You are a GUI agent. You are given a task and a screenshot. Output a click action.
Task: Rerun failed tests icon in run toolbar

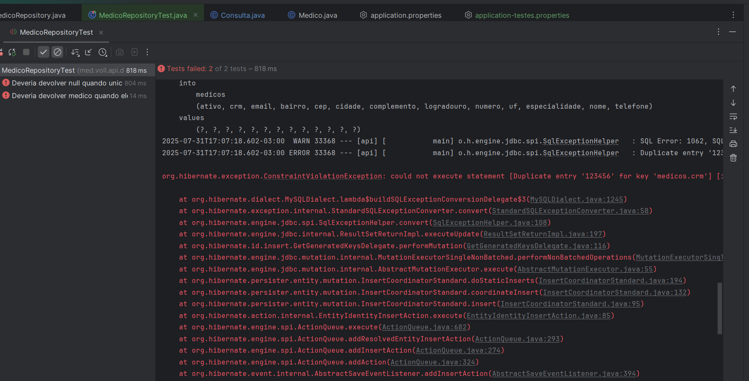1,52
